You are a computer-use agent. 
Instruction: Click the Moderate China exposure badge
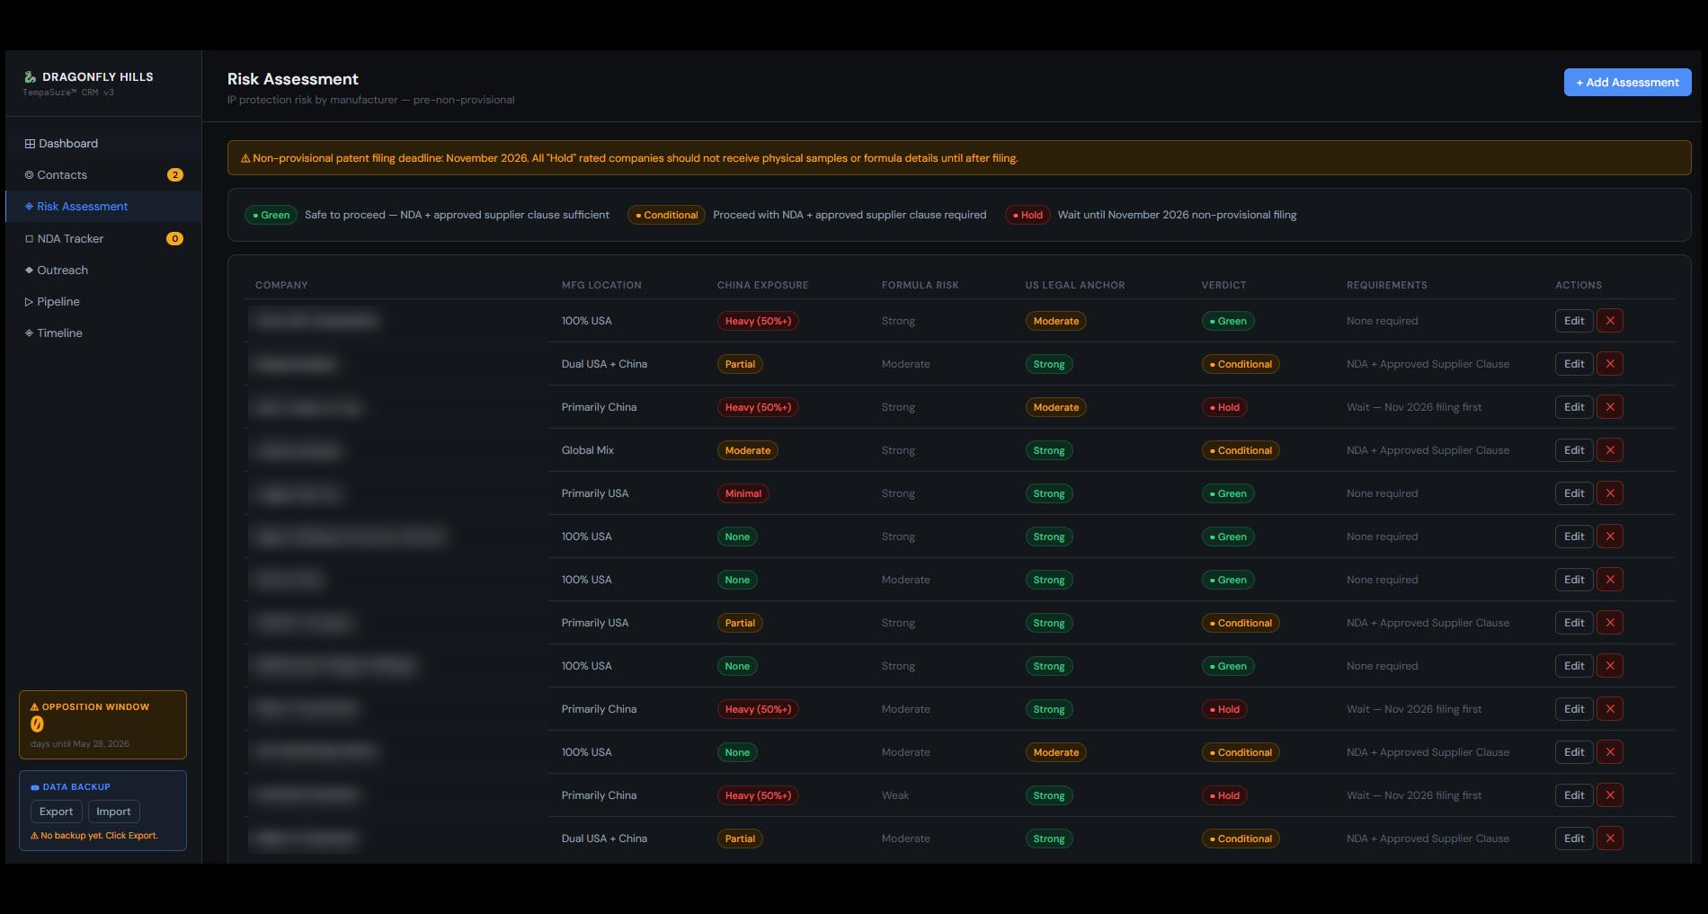pos(748,450)
